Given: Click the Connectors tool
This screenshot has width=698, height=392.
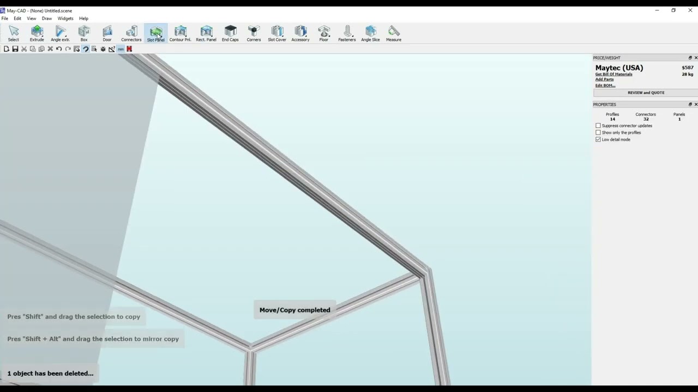Looking at the screenshot, I should [131, 34].
